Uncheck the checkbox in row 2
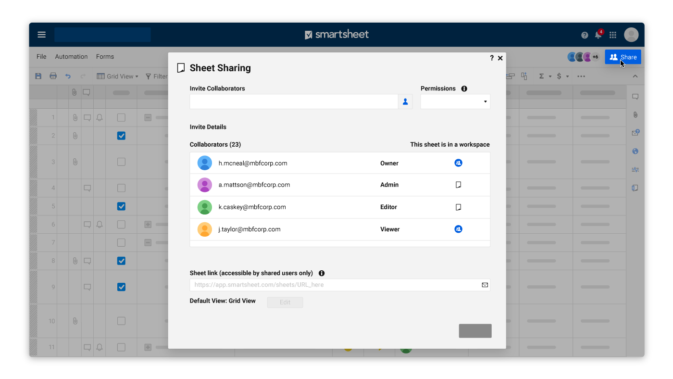 [121, 136]
